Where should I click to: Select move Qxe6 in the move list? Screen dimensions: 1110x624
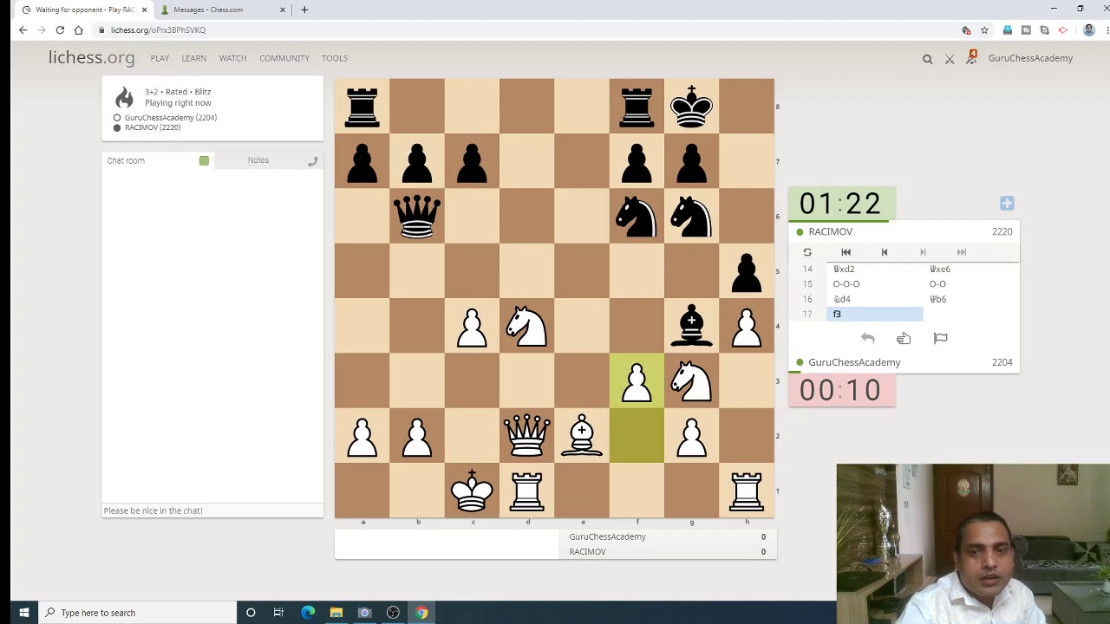click(x=970, y=269)
